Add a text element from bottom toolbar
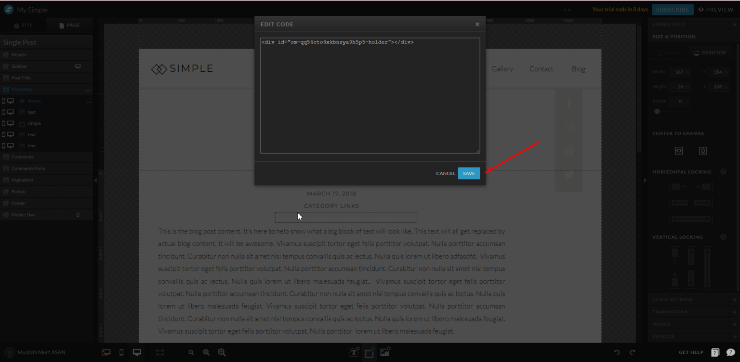This screenshot has height=362, width=740. point(354,352)
